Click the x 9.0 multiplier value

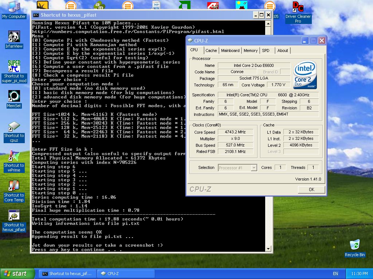(x=235, y=138)
